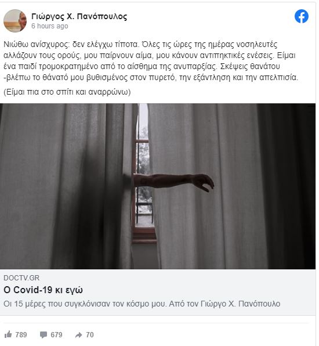Click the line '(Είμαι πια στο σπίτι και αναρρώνω)'
The width and height of the screenshot is (319, 346).
coord(67,92)
